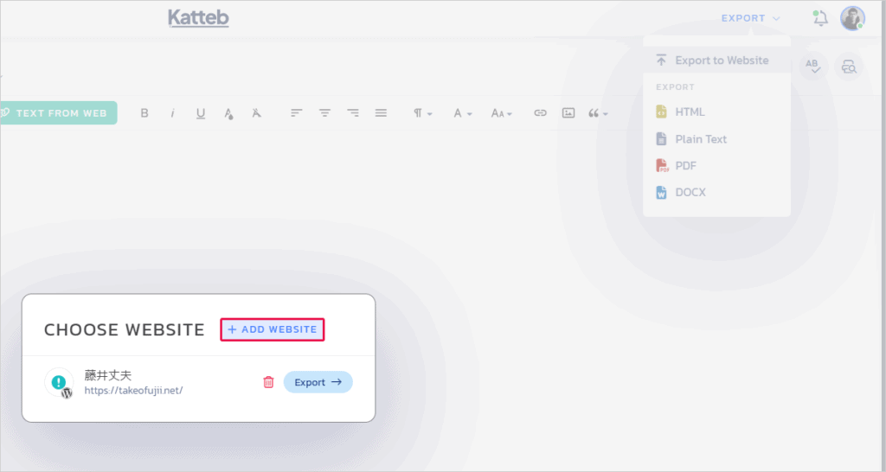Insert an image into the editor
Viewport: 886px width, 472px height.
568,113
